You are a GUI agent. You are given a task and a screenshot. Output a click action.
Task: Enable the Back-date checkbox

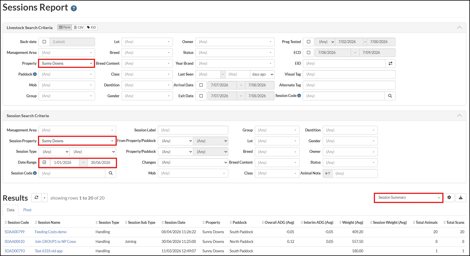(44, 42)
